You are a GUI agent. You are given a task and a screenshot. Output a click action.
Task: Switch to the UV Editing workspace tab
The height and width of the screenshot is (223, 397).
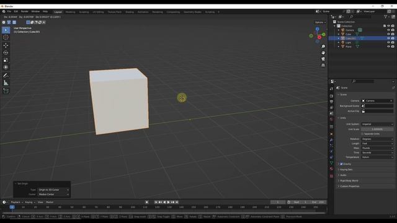click(x=98, y=12)
